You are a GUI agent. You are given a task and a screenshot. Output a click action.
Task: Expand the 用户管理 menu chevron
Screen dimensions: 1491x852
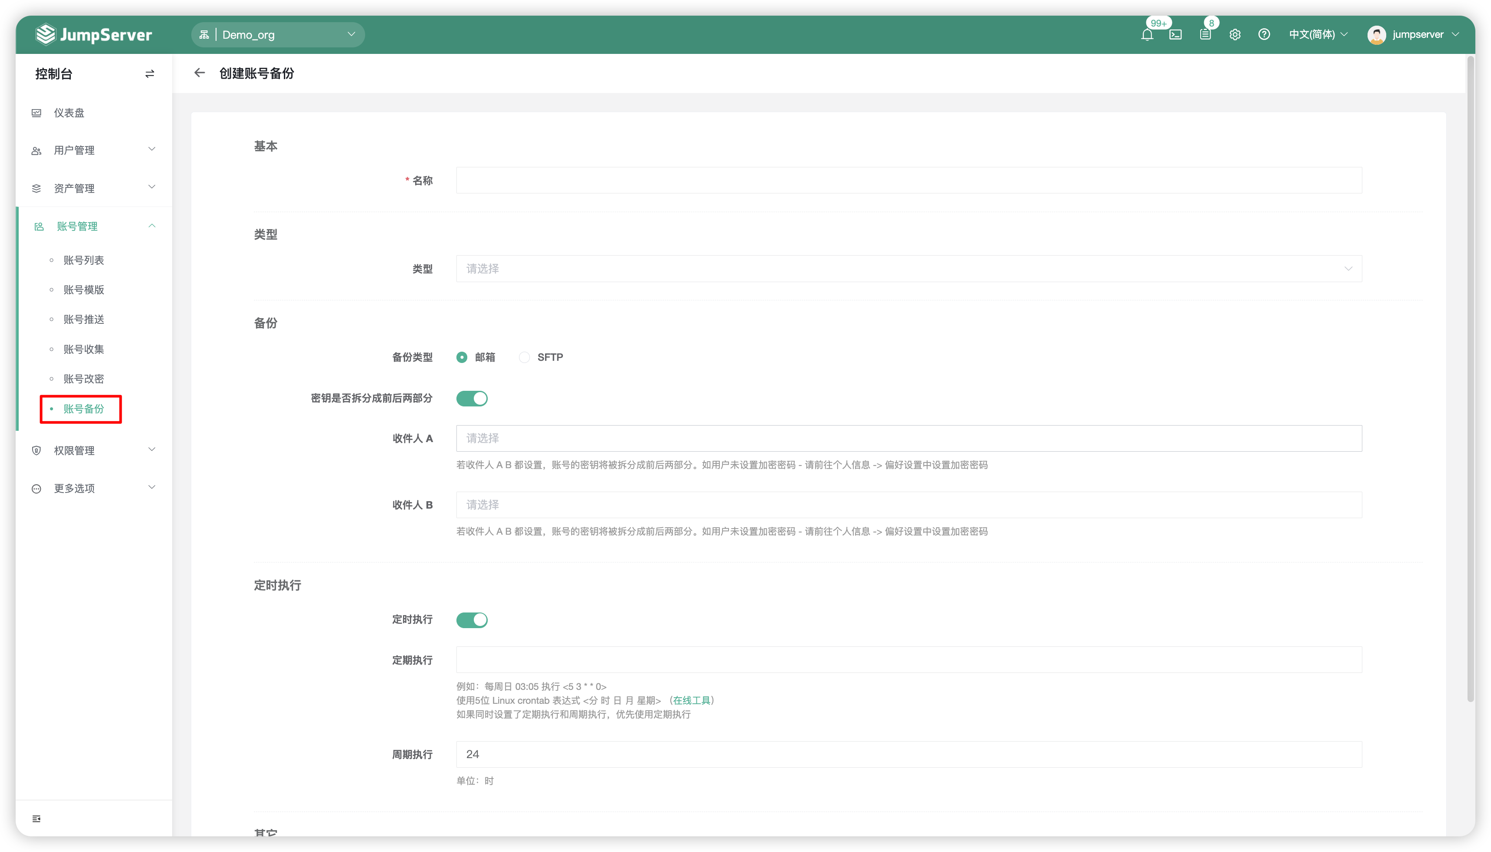point(152,149)
